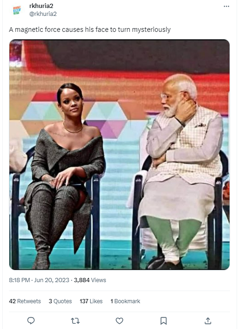This screenshot has width=238, height=329.
Task: Like the tweet with heart icon
Action: 119,321
